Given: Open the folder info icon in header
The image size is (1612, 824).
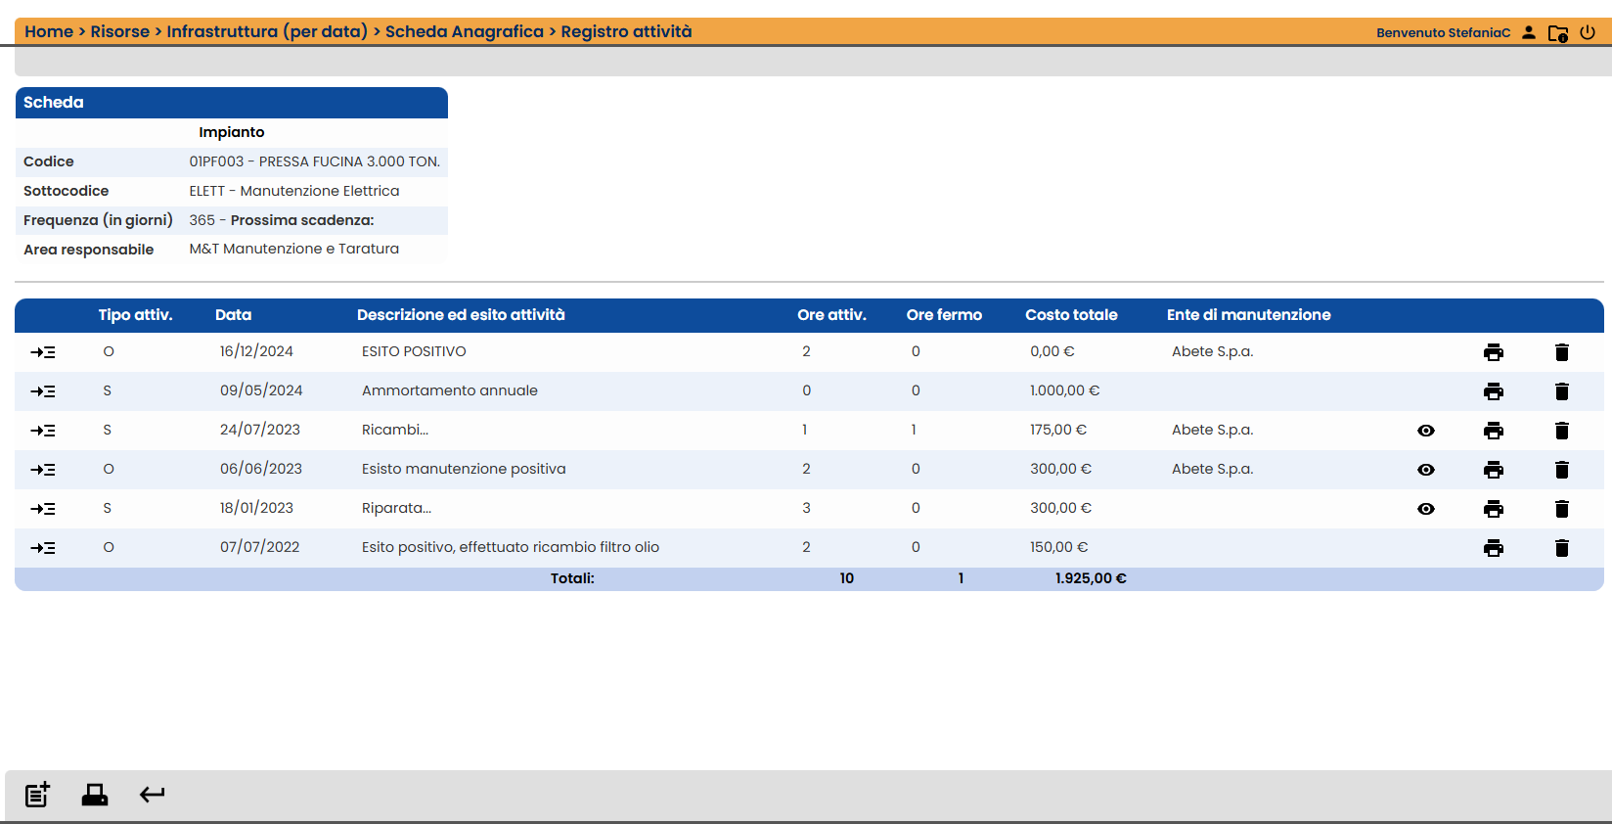Looking at the screenshot, I should pyautogui.click(x=1558, y=33).
